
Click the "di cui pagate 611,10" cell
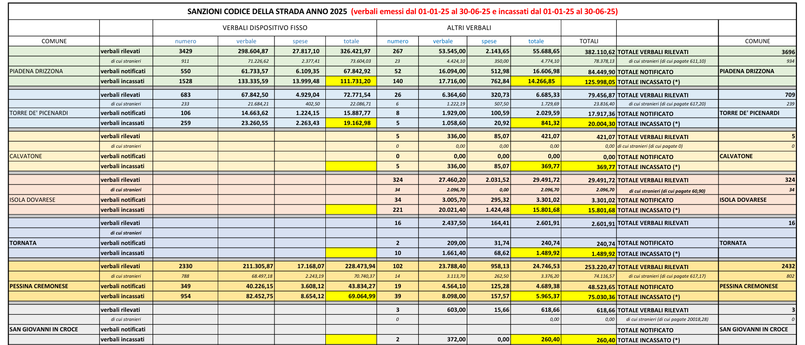click(x=667, y=61)
